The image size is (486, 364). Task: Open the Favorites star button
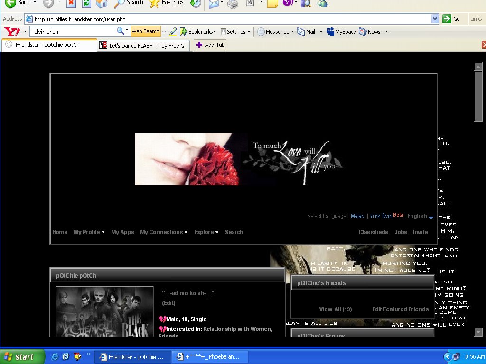tap(167, 3)
